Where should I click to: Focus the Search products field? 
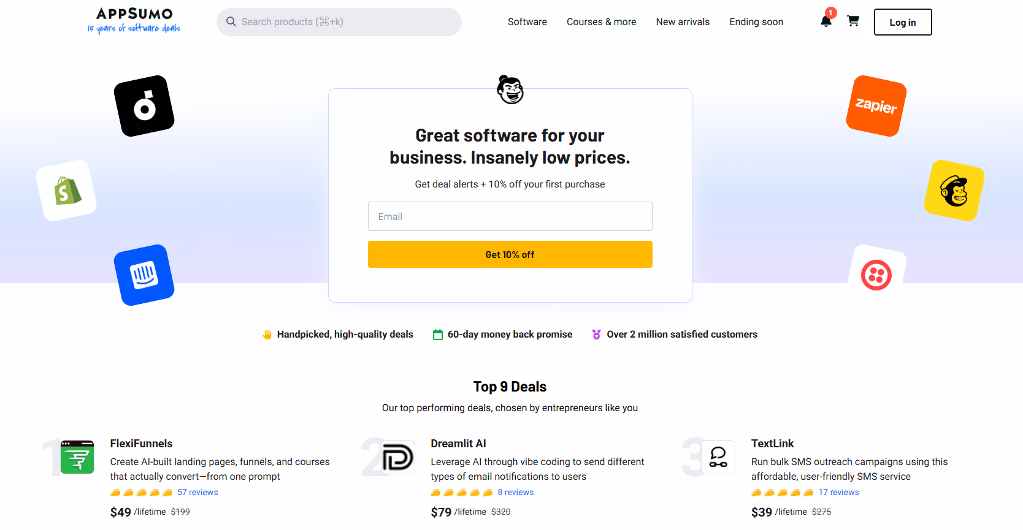(339, 22)
